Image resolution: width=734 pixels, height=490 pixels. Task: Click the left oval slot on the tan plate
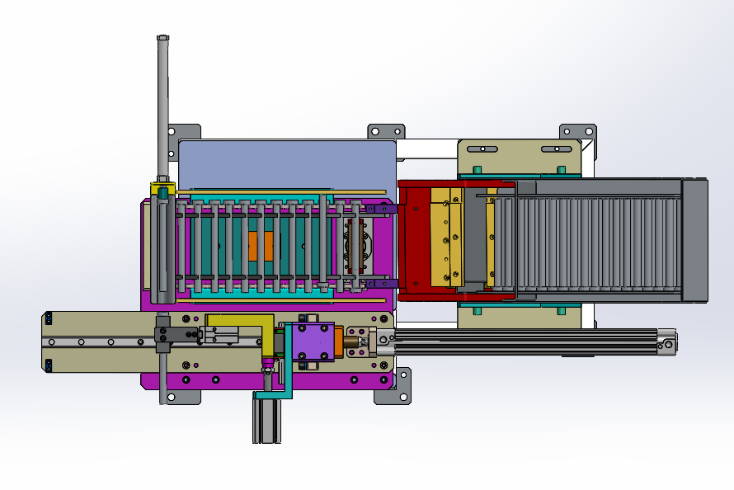point(482,149)
